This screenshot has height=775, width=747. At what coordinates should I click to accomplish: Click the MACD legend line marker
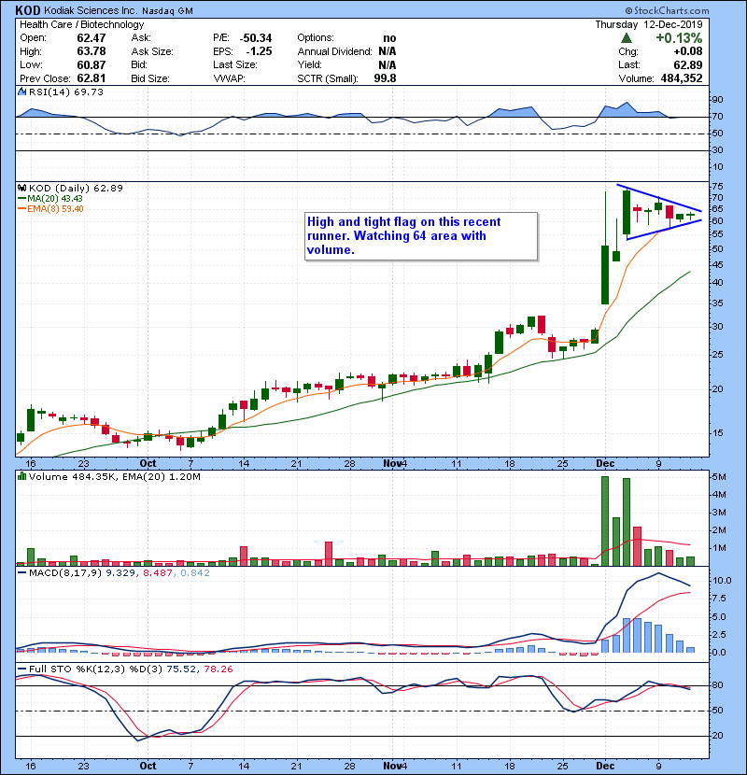click(x=21, y=573)
